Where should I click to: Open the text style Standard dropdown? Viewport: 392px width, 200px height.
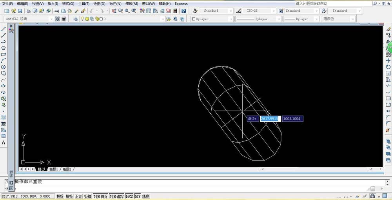coord(216,11)
